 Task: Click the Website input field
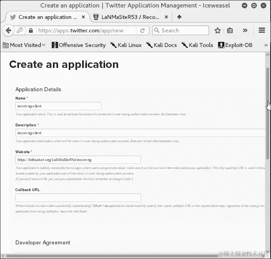[78, 160]
